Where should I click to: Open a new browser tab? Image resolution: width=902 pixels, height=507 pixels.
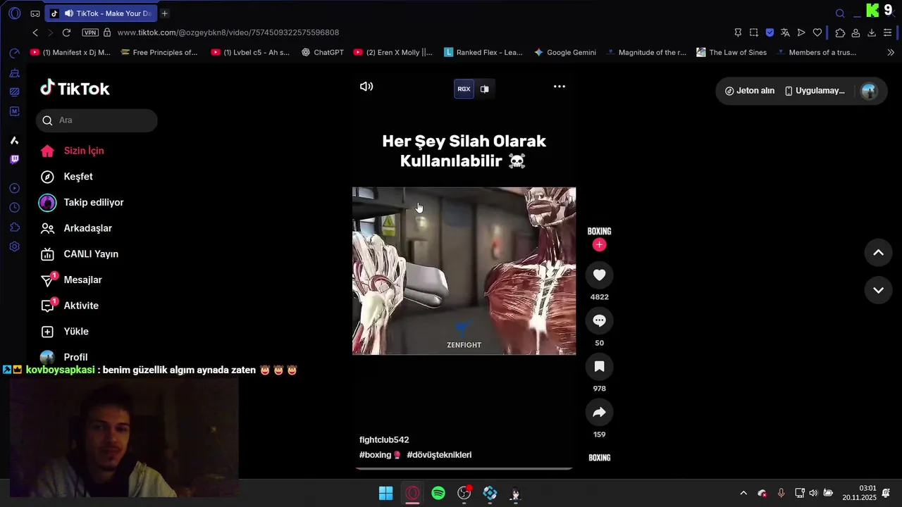[x=165, y=13]
